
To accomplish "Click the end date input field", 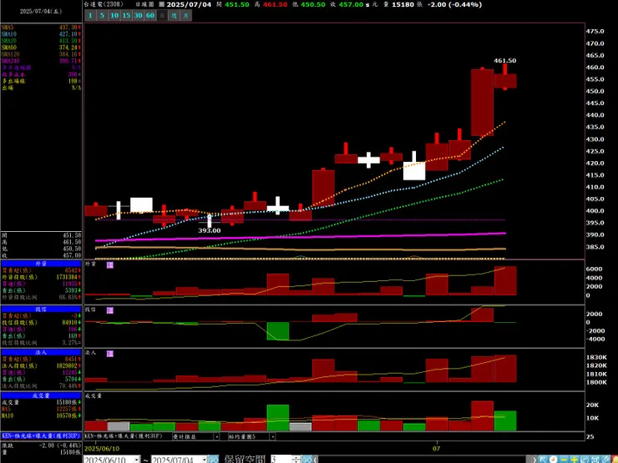I will tap(176, 460).
